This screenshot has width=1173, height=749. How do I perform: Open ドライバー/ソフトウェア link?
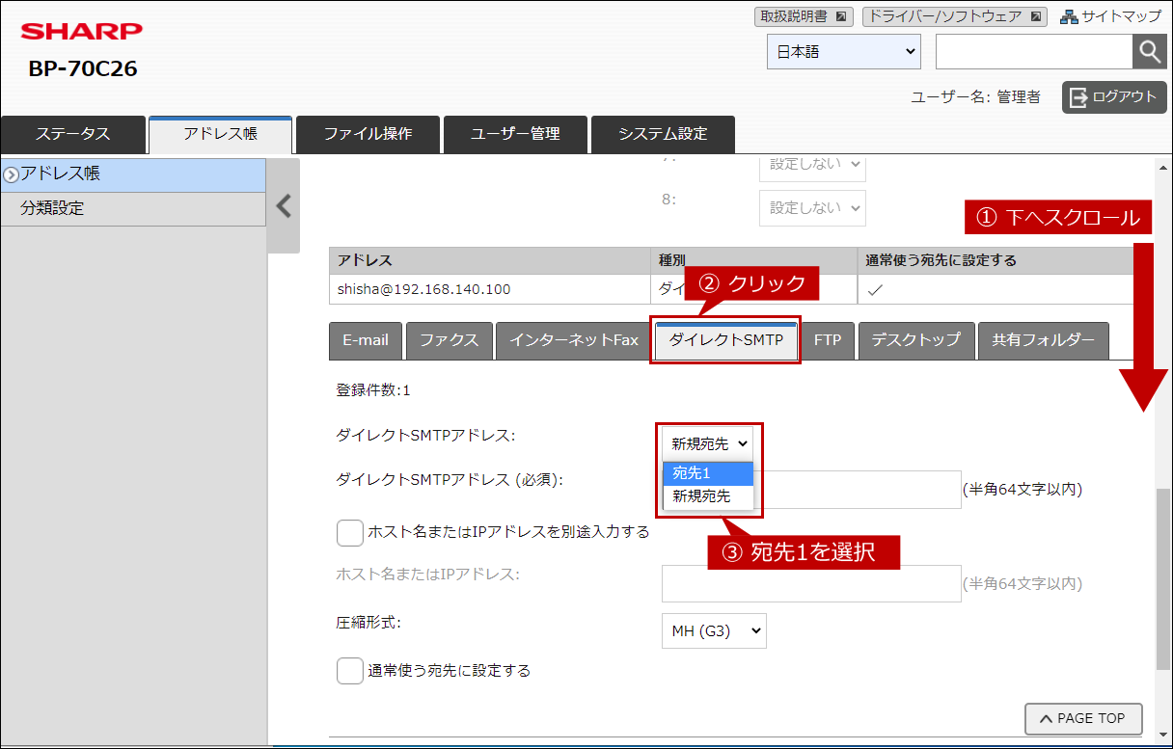click(x=954, y=16)
